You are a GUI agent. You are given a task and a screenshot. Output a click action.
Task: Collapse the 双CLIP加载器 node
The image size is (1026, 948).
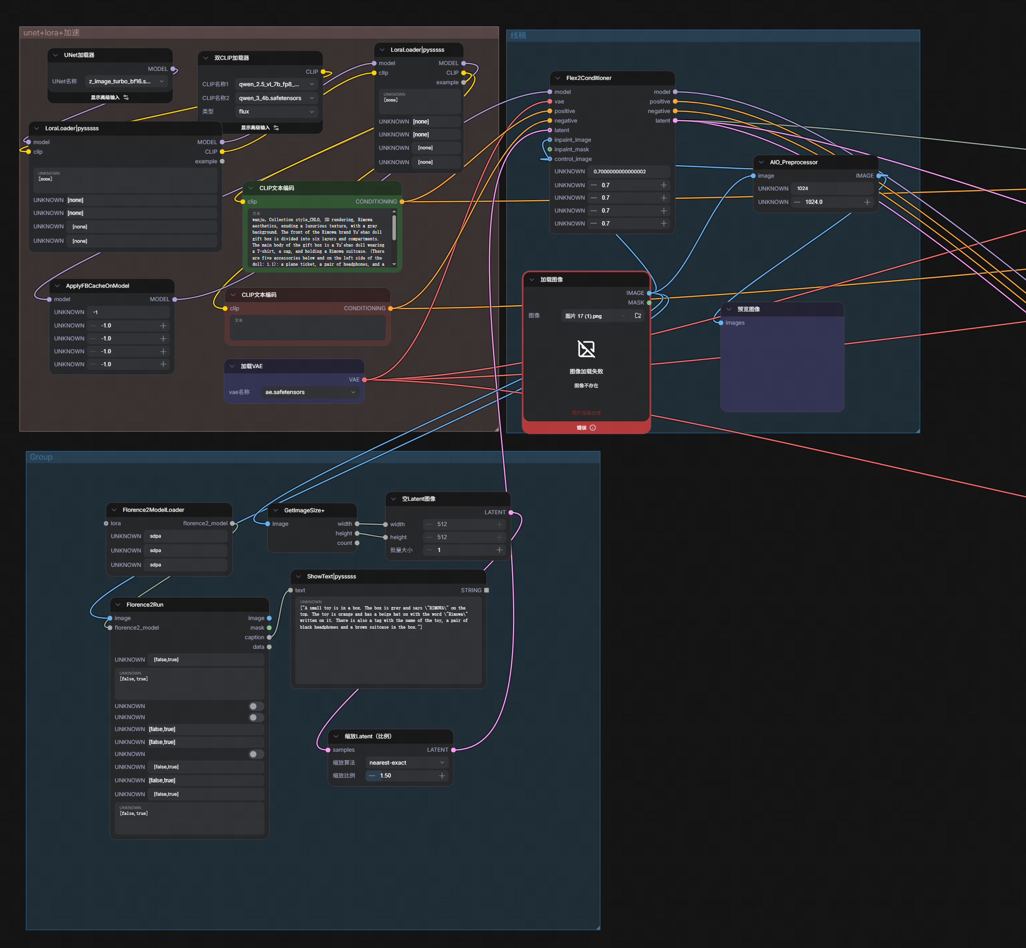(x=205, y=58)
